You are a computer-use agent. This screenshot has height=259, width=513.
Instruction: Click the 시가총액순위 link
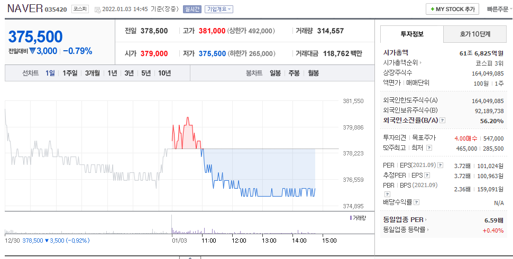click(400, 62)
